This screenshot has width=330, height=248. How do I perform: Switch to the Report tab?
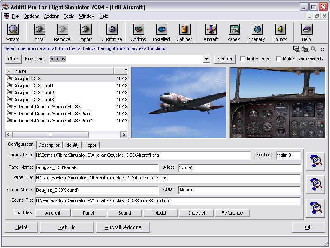[x=91, y=145]
